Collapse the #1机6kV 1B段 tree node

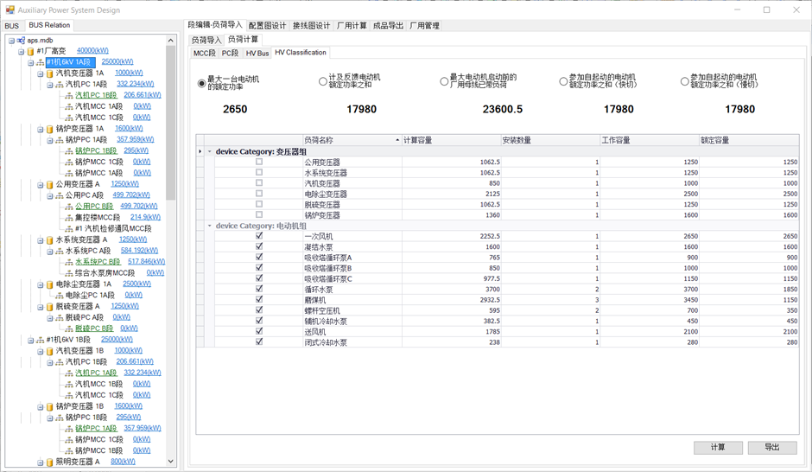click(x=30, y=341)
